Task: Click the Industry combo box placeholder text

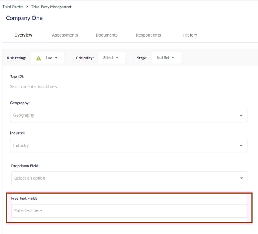Action: pyautogui.click(x=21, y=146)
